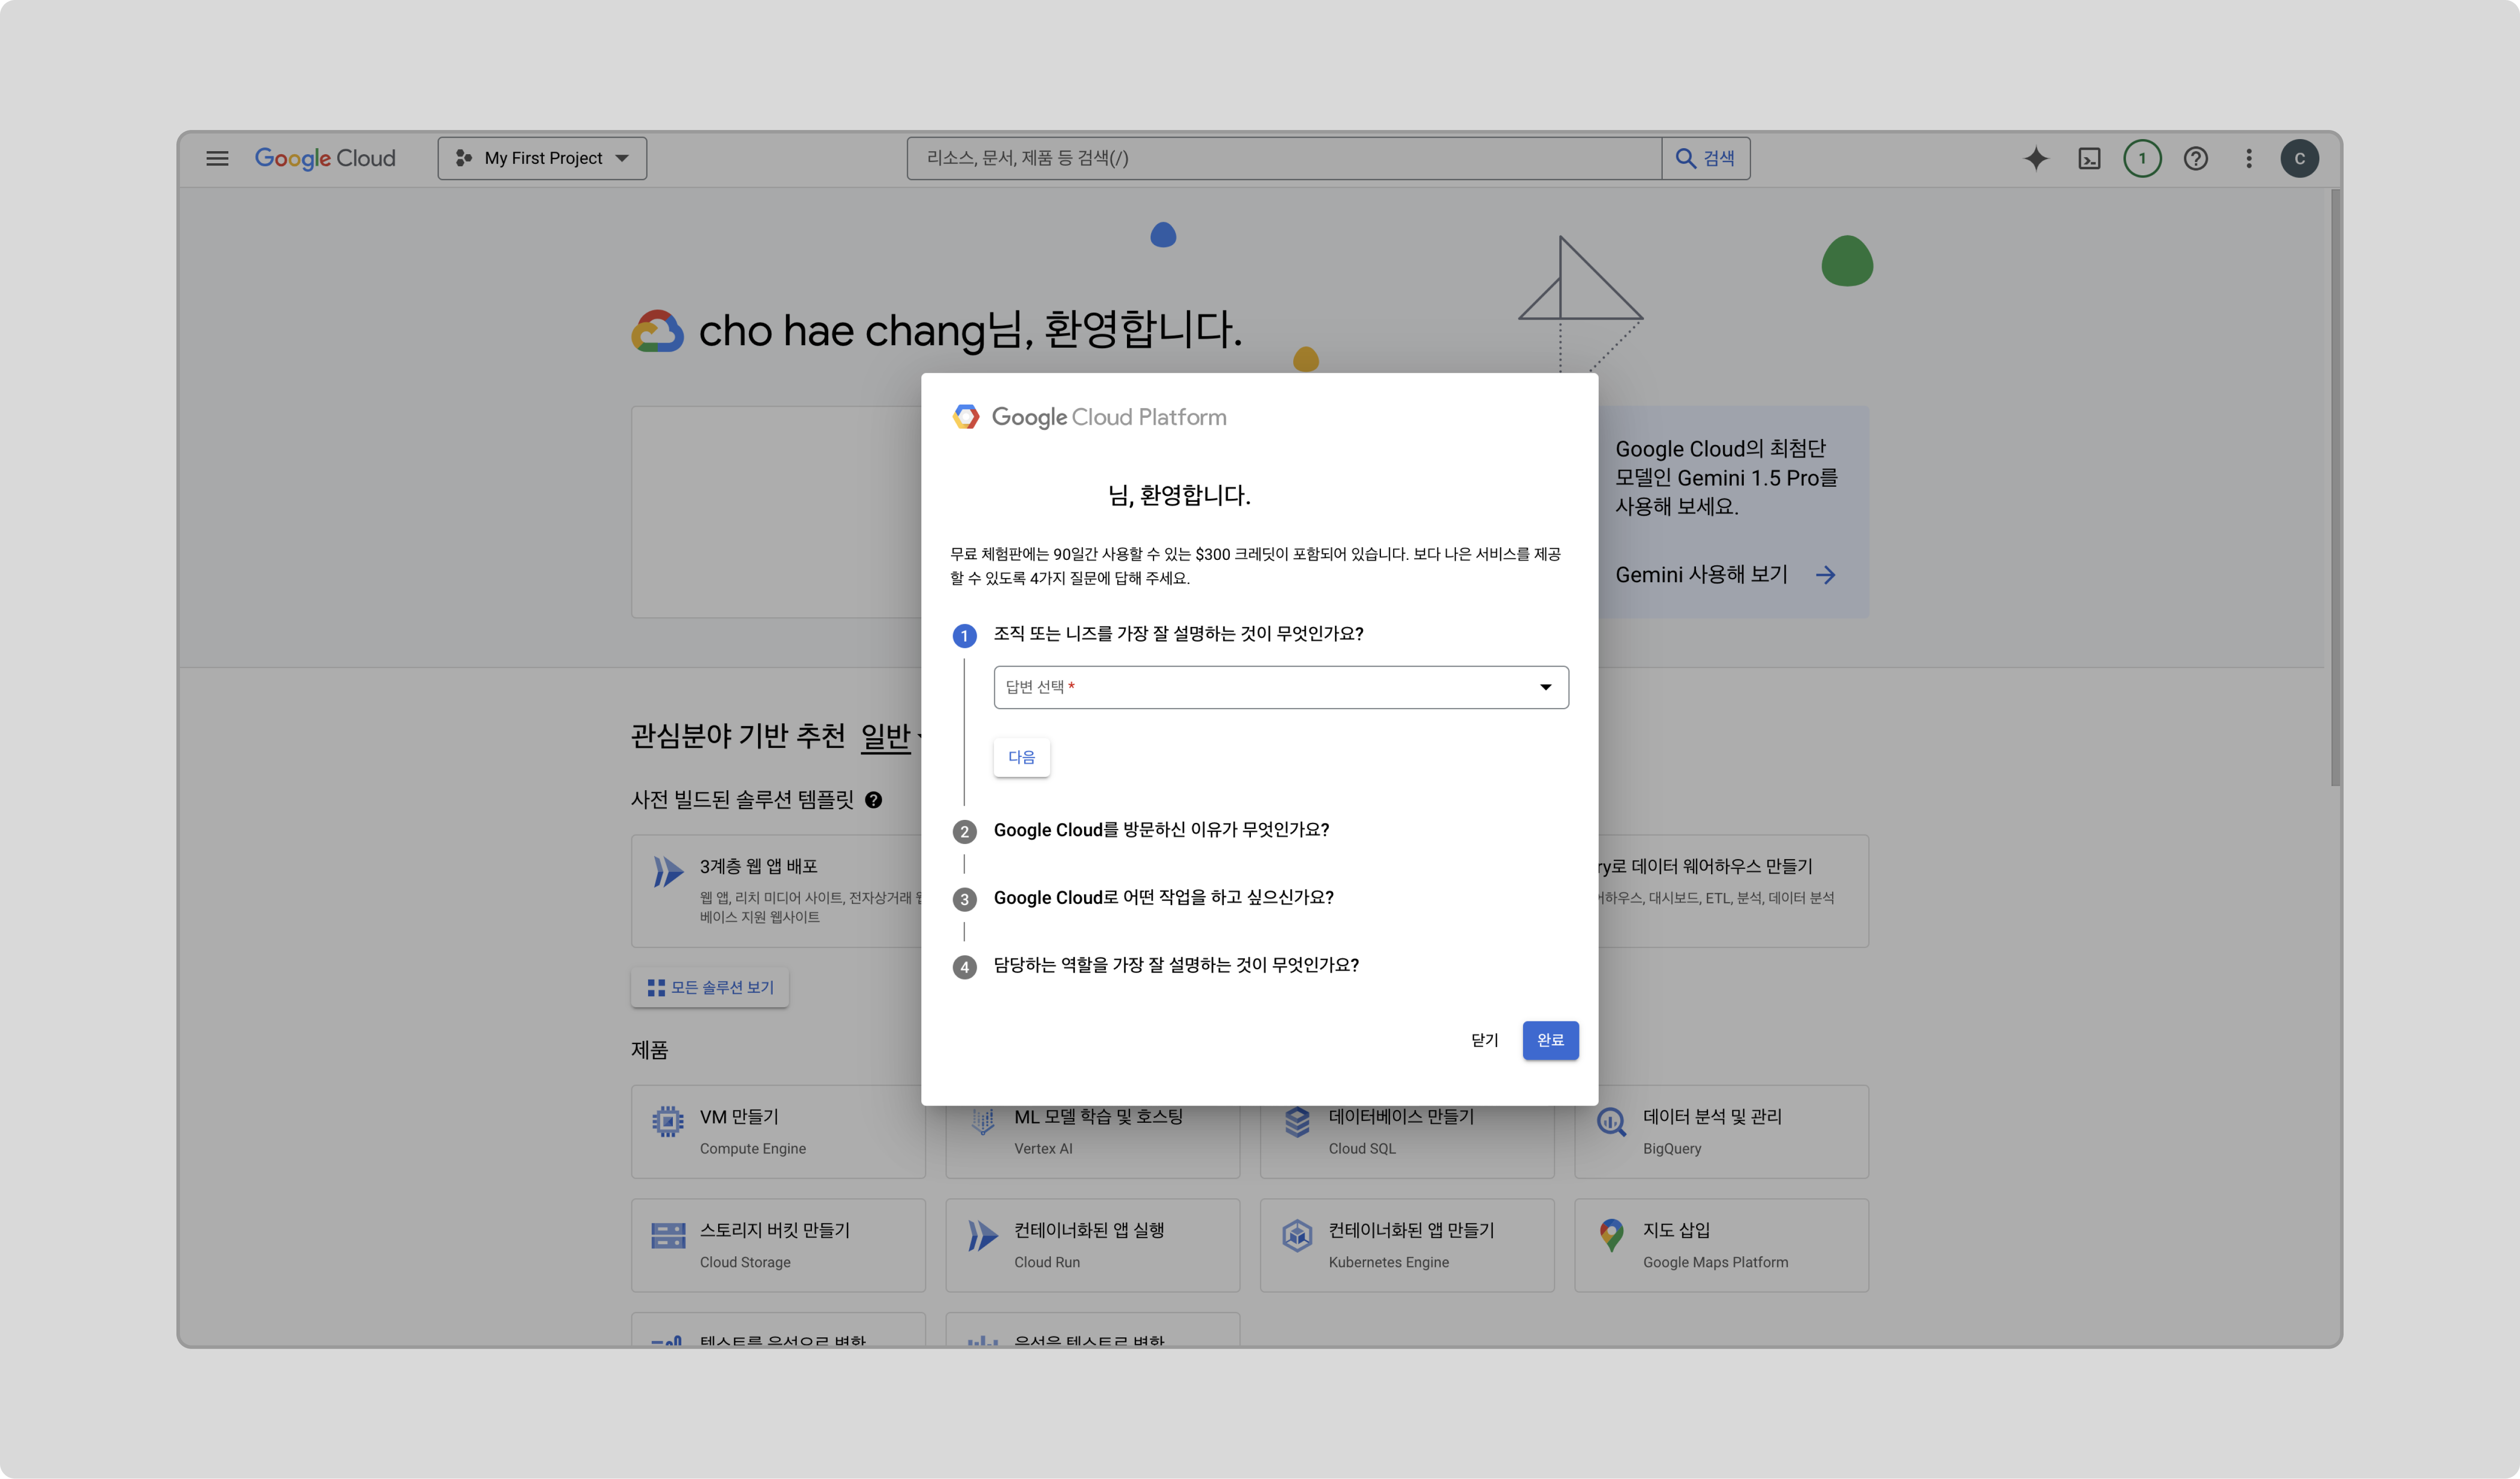Open the VM 만들기 card
This screenshot has width=2520, height=1479.
click(778, 1132)
